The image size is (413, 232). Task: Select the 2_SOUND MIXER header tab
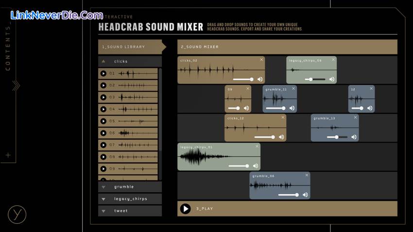click(287, 47)
